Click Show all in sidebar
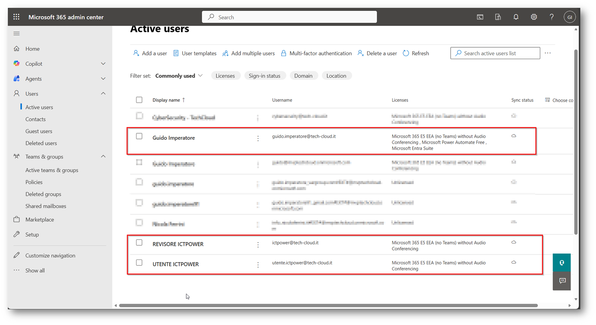This screenshot has height=325, width=596. pos(35,270)
